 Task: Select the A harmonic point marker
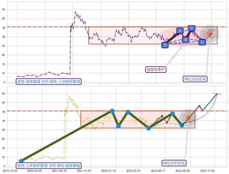180,31
